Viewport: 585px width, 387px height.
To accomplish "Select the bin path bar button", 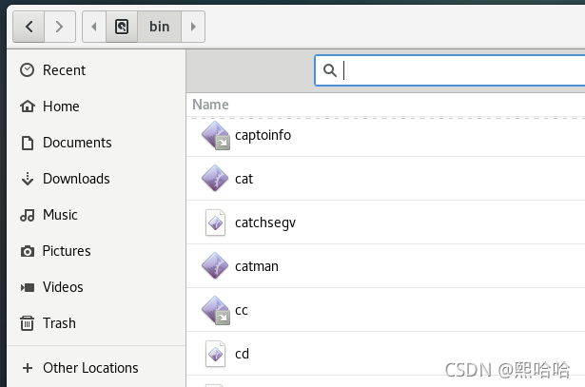I will pyautogui.click(x=159, y=27).
